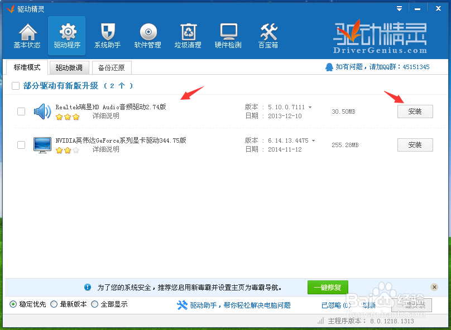This screenshot has height=330, width=451.
Task: Click the NVIDIA display monitor icon
Action: [x=42, y=145]
